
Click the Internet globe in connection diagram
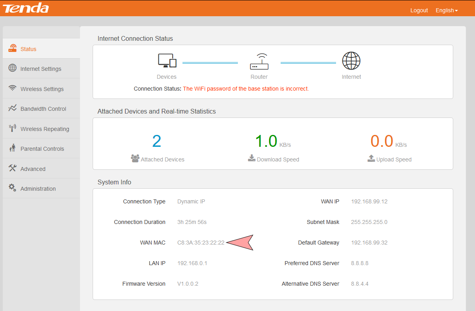click(x=351, y=61)
